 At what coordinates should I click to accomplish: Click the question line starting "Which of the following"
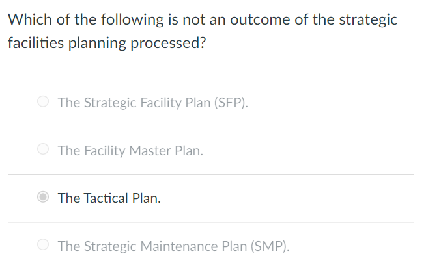click(202, 19)
